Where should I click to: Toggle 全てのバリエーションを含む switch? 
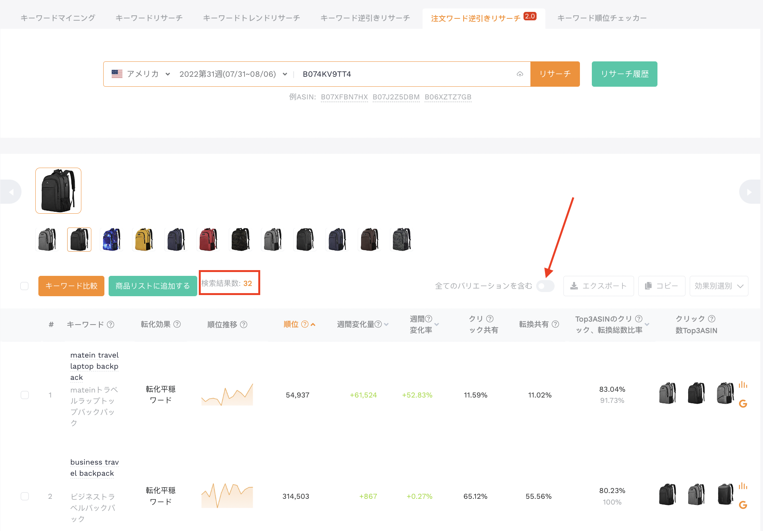pyautogui.click(x=545, y=286)
